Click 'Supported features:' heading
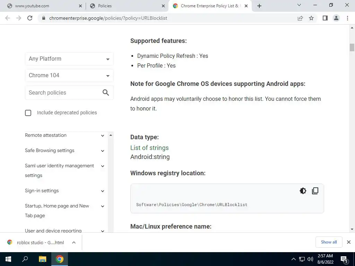The height and width of the screenshot is (266, 355). tap(158, 41)
